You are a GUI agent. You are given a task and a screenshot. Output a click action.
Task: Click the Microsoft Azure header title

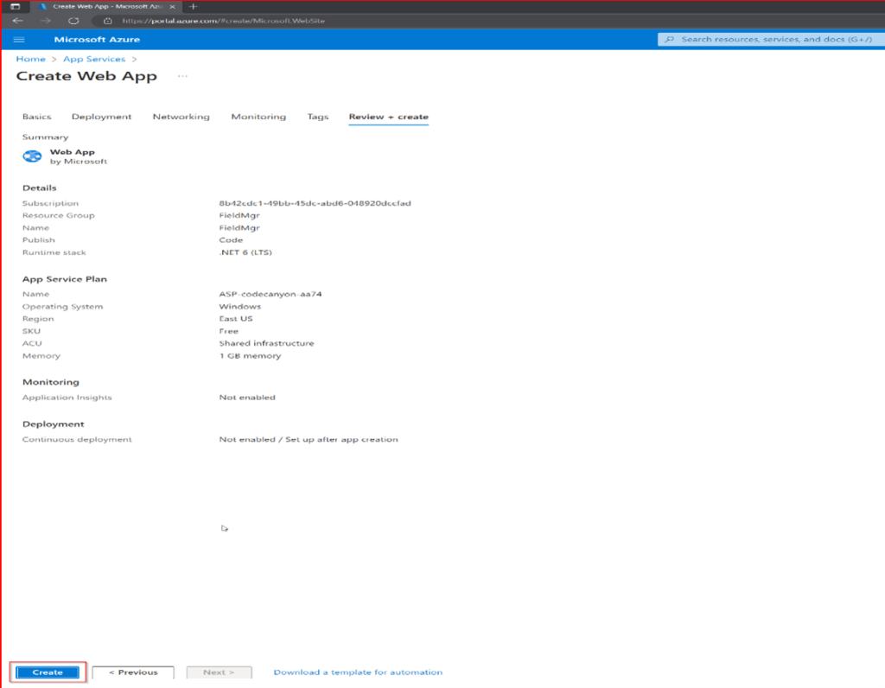click(x=97, y=40)
